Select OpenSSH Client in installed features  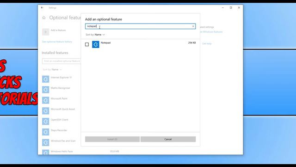(60, 120)
